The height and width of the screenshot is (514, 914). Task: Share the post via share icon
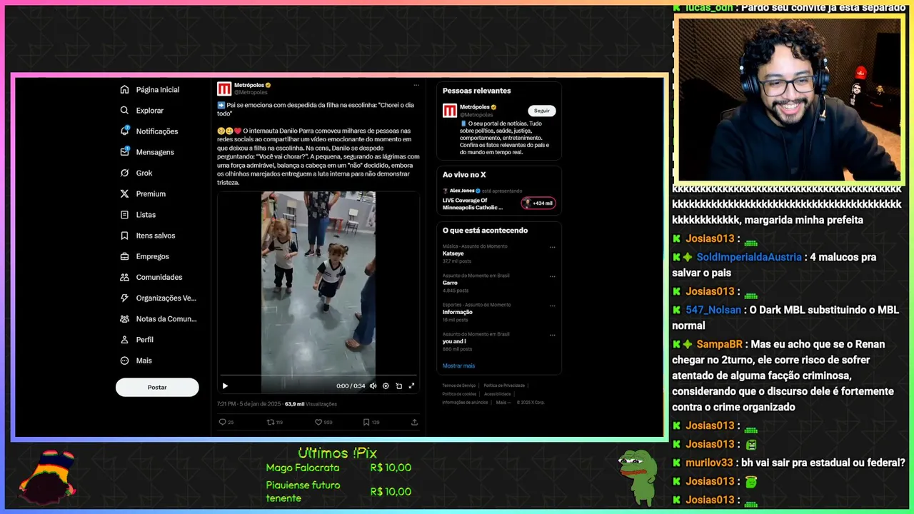[x=414, y=422]
